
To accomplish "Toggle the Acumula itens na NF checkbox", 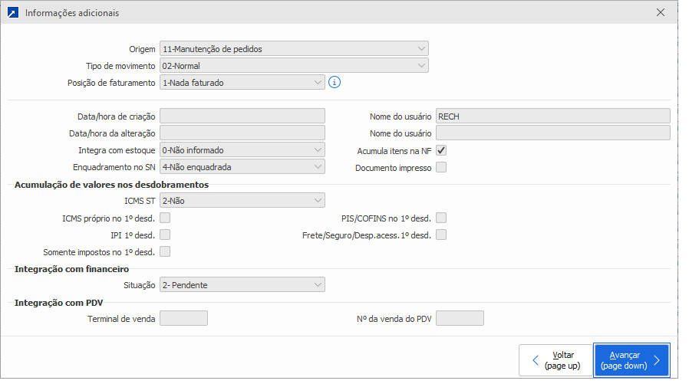I will [x=441, y=150].
